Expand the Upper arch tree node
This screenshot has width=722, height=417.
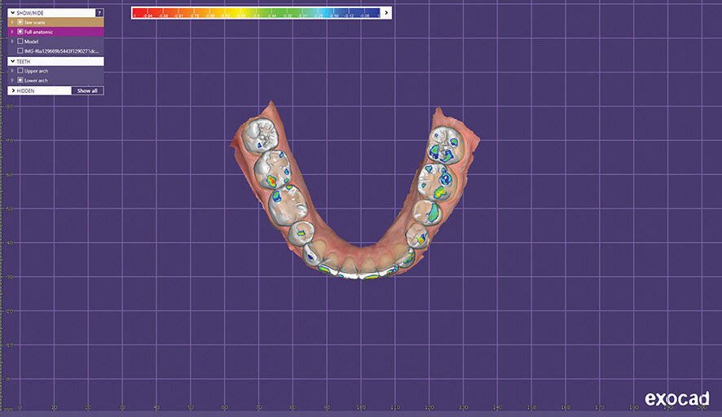click(x=12, y=71)
